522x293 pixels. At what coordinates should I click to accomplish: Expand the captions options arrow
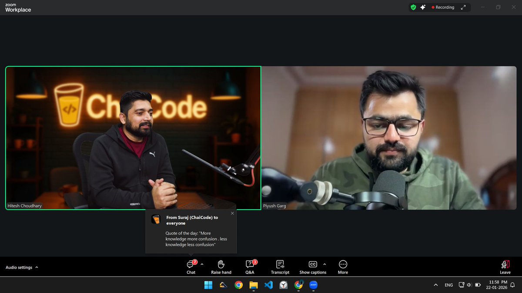(x=325, y=264)
